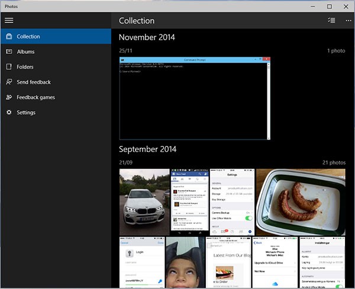Screen dimensions: 355x289
Task: Open the 'Latest From Our Blog' screenshot
Action: click(x=228, y=262)
